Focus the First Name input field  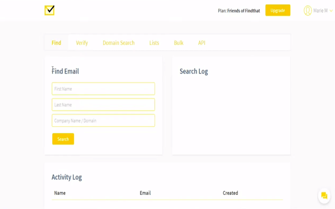tap(103, 89)
